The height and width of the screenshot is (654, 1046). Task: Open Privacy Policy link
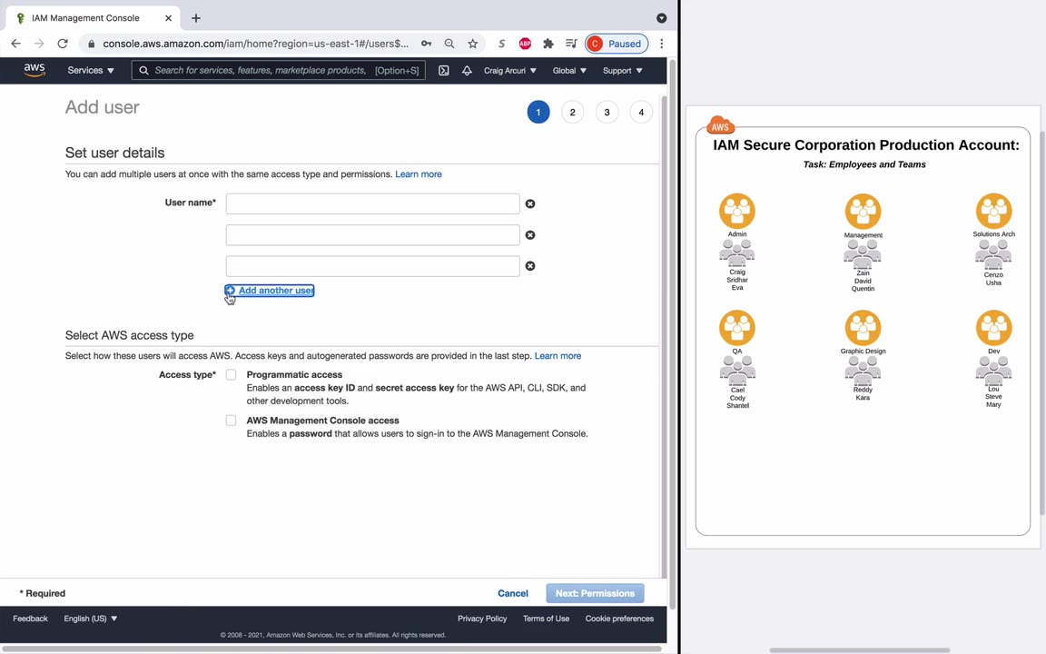[x=482, y=619]
